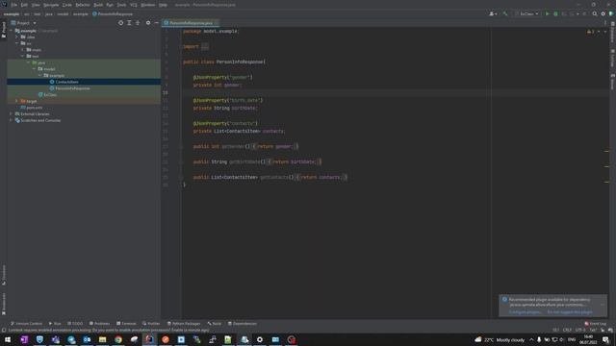Open the bottom Build tool window tab
The height and width of the screenshot is (346, 616).
[215, 324]
